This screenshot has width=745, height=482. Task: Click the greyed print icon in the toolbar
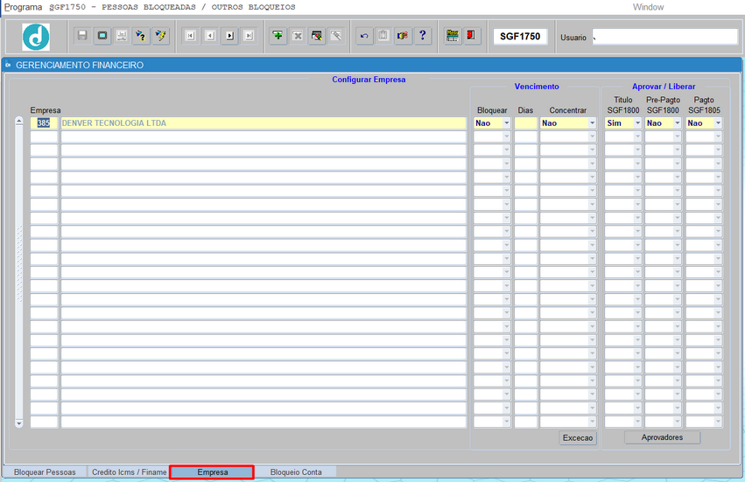[x=122, y=36]
